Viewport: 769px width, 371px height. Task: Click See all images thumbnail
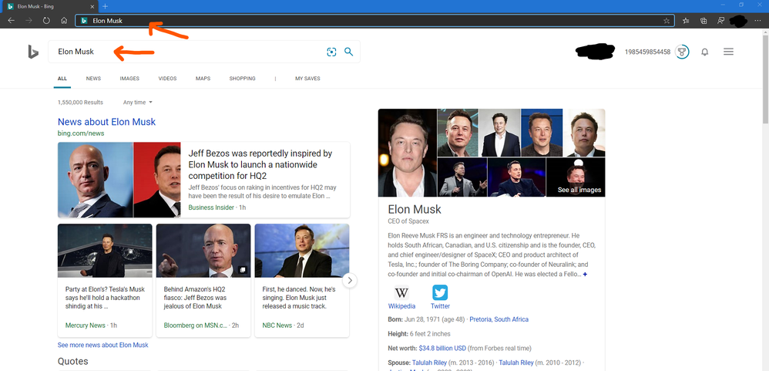[x=576, y=177]
